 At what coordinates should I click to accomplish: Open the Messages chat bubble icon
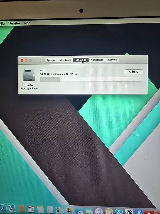[x=79, y=211]
